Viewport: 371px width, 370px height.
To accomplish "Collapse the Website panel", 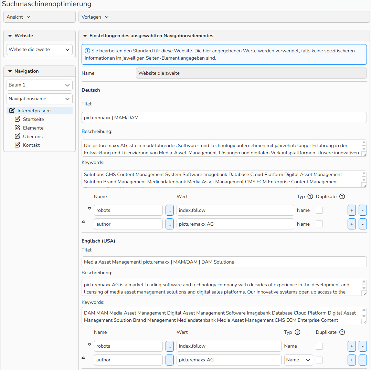I will [10, 35].
